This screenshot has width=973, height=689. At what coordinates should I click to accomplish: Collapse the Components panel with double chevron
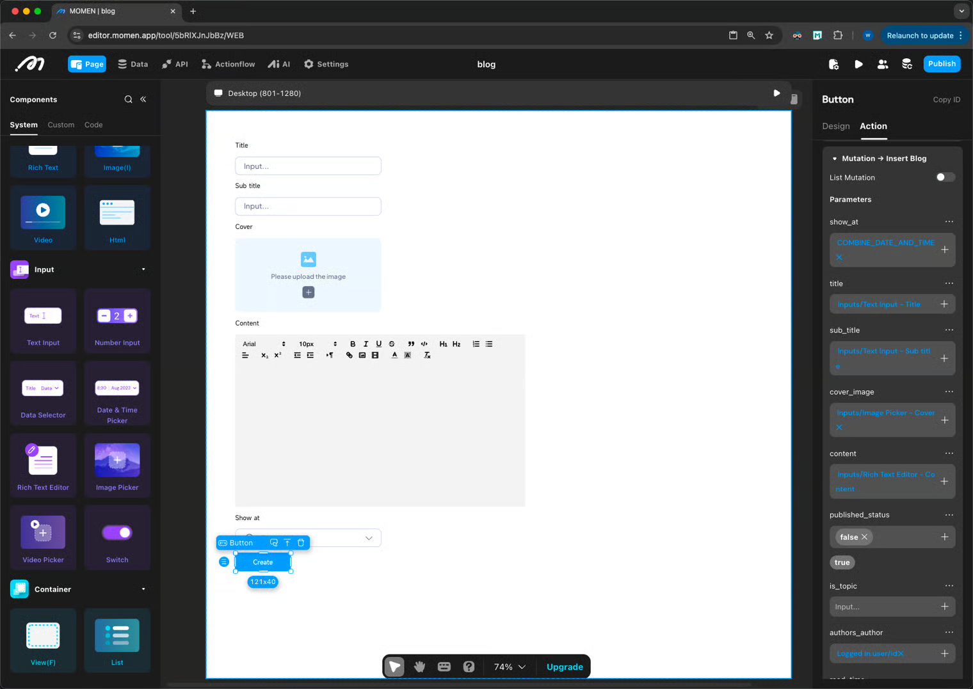tap(143, 99)
